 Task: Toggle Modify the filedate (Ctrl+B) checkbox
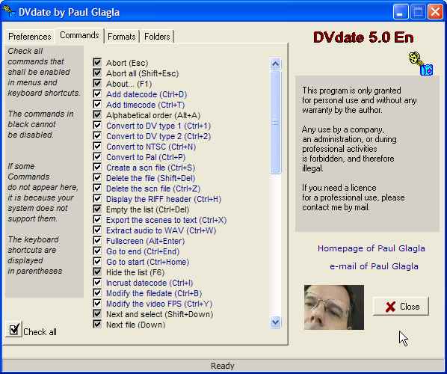click(x=97, y=292)
